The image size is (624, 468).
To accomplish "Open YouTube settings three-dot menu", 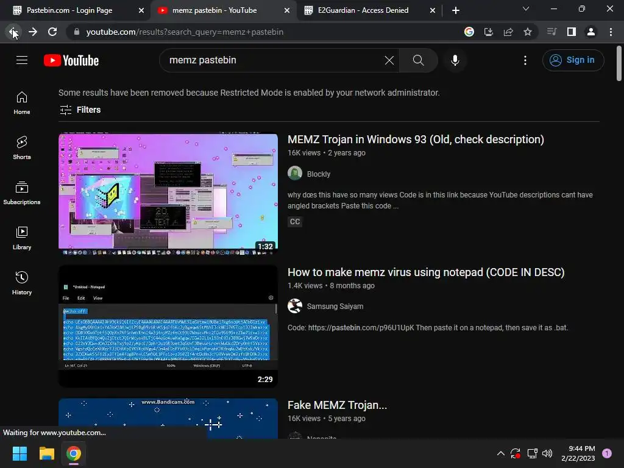I will (525, 60).
